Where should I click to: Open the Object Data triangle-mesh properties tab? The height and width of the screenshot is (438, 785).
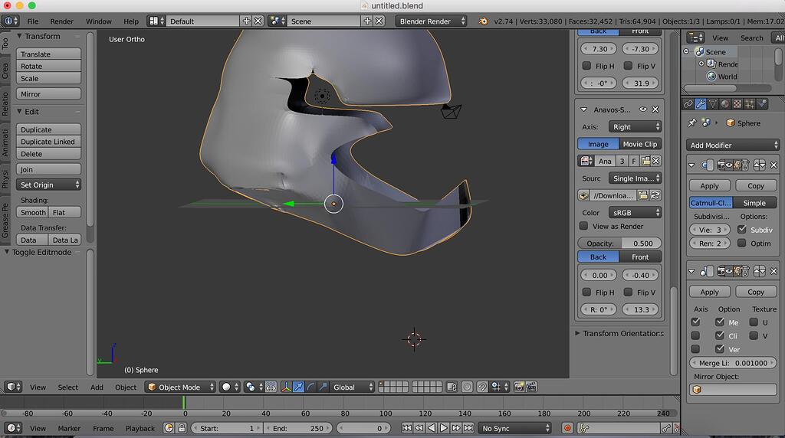click(x=713, y=104)
